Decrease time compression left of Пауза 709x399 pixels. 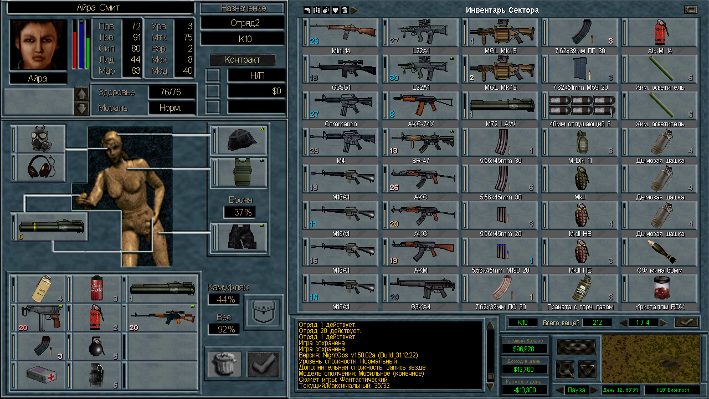click(559, 390)
